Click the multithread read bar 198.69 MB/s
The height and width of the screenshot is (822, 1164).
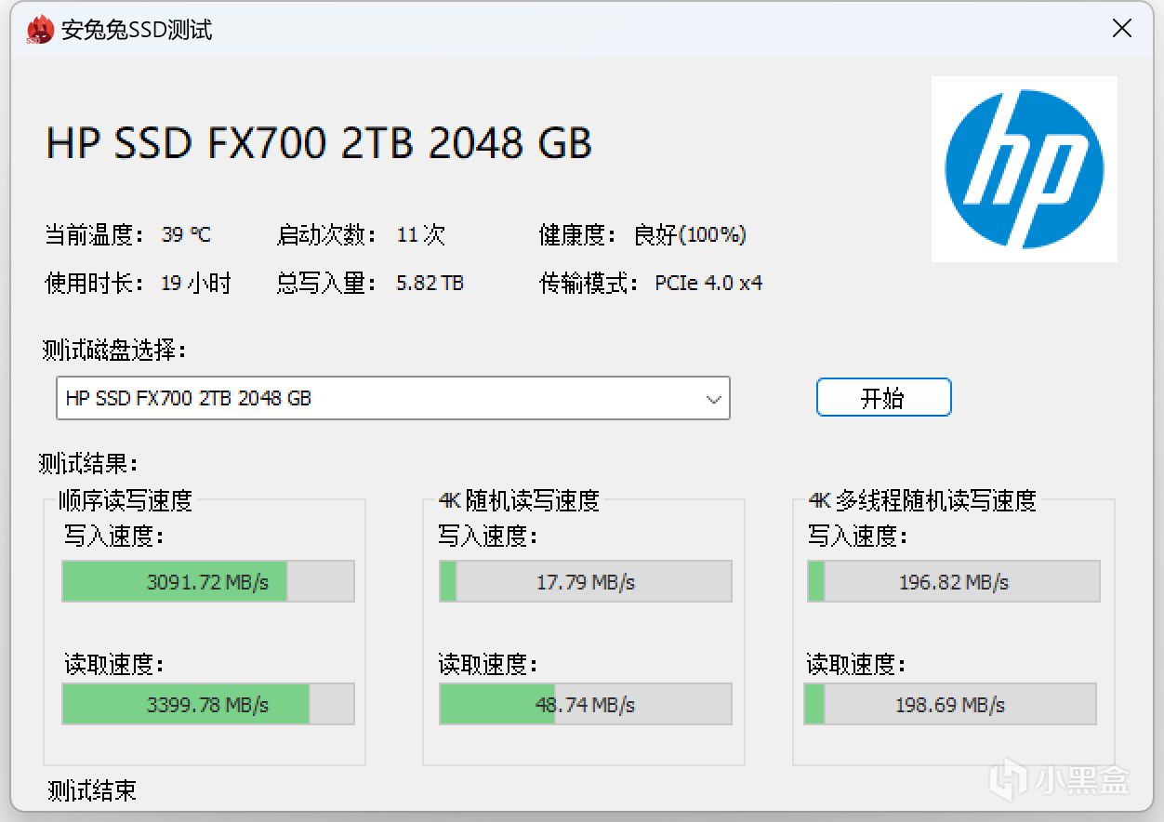pos(950,705)
